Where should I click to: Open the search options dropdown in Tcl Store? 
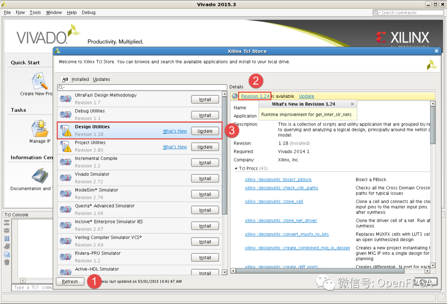pos(64,87)
